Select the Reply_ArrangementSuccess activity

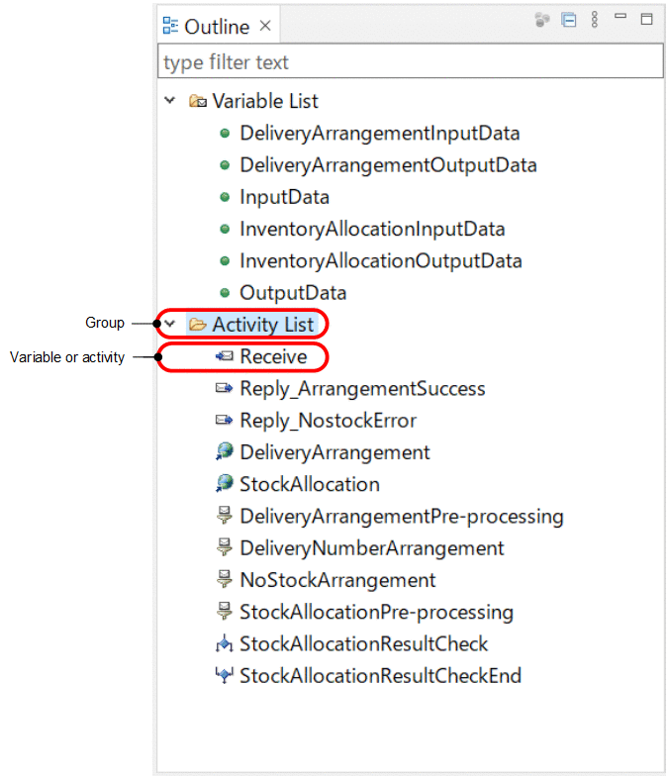click(362, 389)
